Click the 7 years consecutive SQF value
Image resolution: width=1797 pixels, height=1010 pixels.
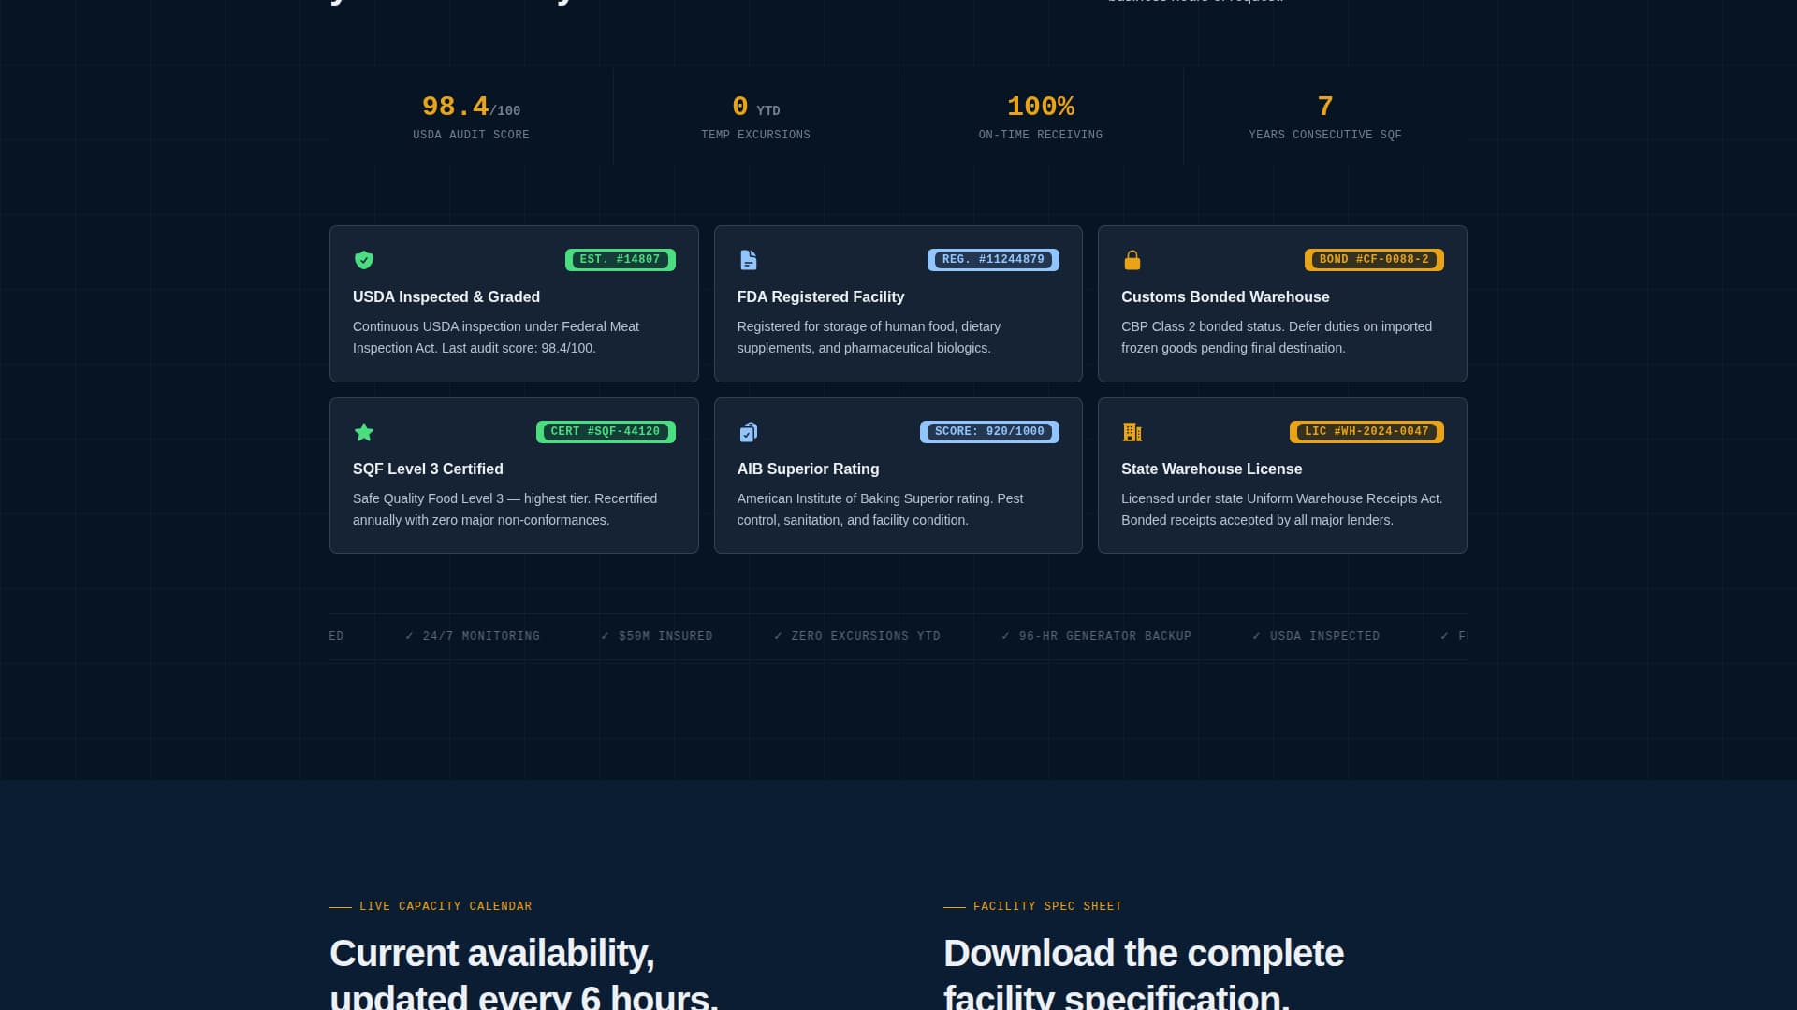[1325, 107]
